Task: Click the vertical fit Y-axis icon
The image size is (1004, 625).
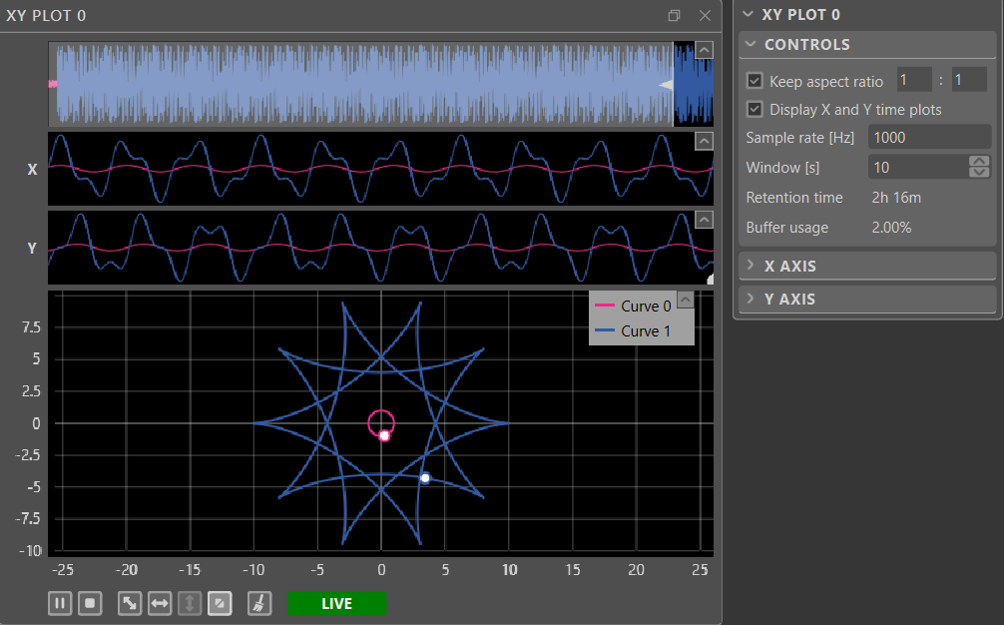Action: pyautogui.click(x=190, y=603)
